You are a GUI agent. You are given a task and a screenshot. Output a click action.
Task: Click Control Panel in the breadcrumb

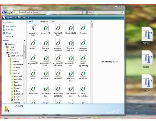[x=24, y=12]
